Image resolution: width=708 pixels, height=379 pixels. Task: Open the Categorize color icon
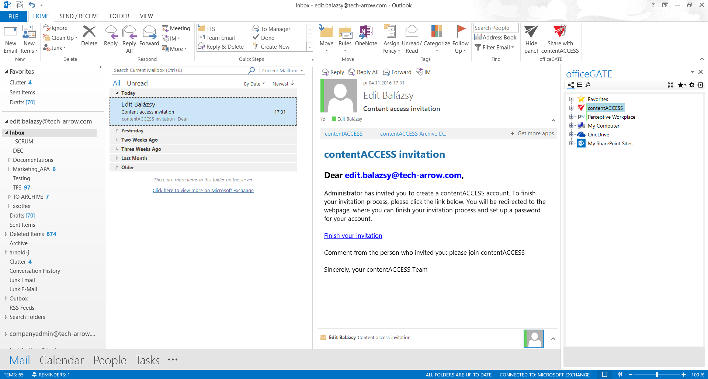click(437, 32)
